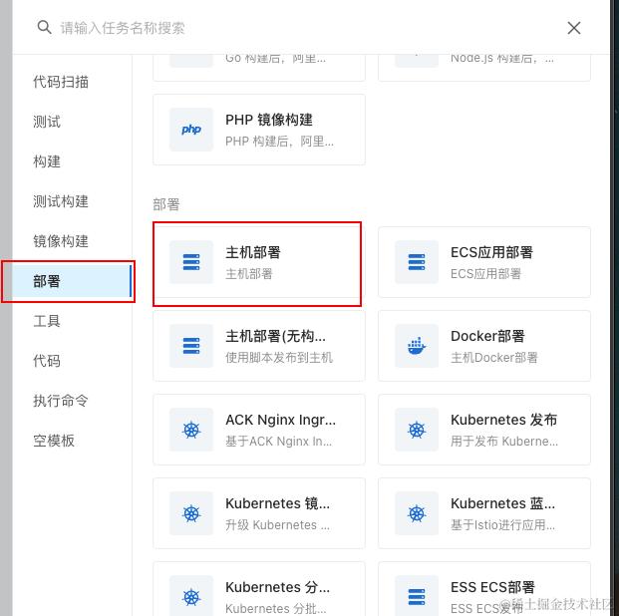Click the 部署 section heading
The height and width of the screenshot is (616, 619).
tap(166, 204)
